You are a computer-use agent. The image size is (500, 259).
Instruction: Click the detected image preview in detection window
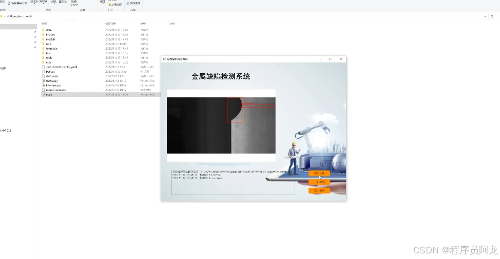tap(221, 125)
